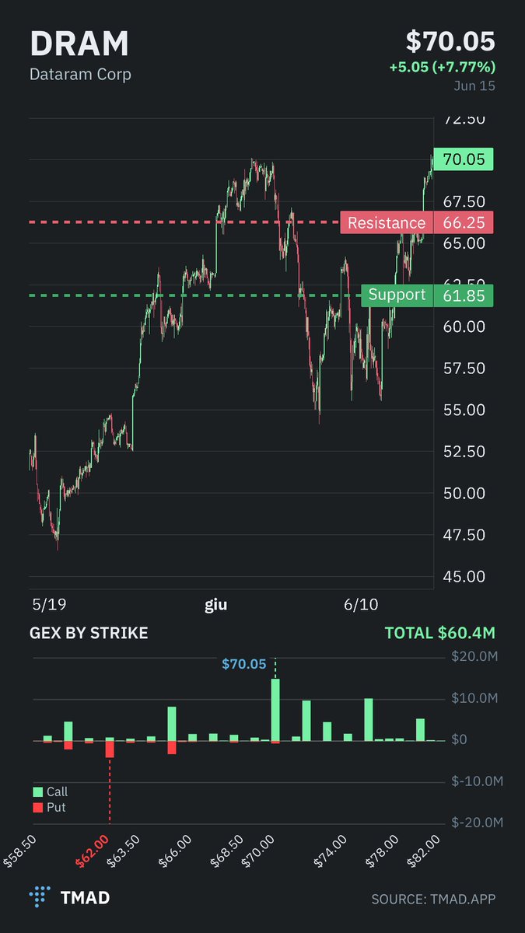
Task: Click the TOTAL $60.4M value
Action: (440, 634)
